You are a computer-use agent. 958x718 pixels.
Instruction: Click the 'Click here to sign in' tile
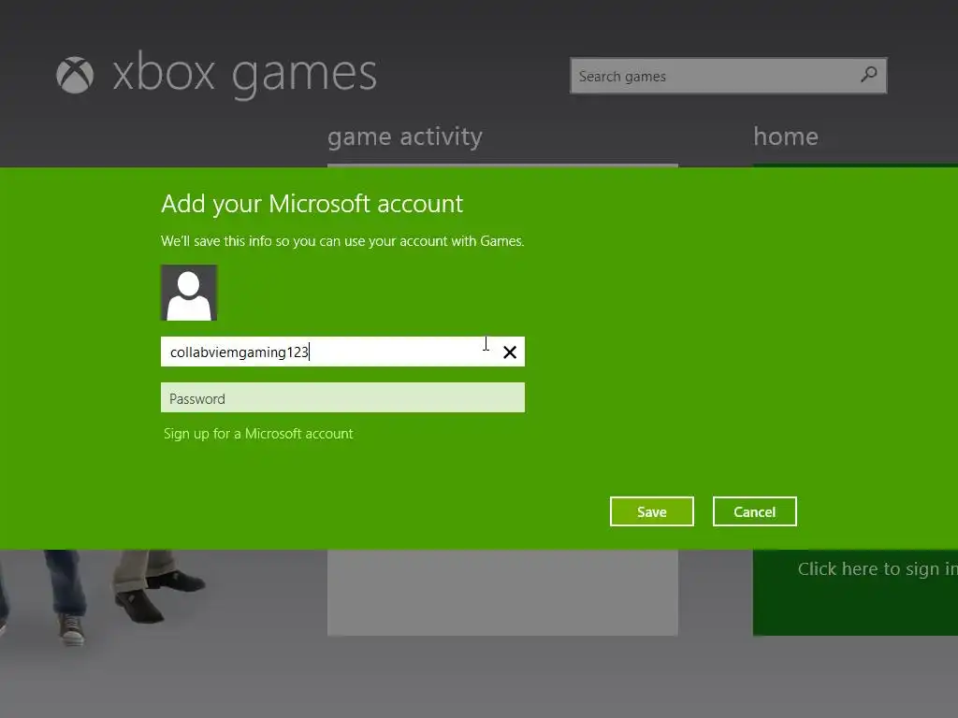pos(855,592)
